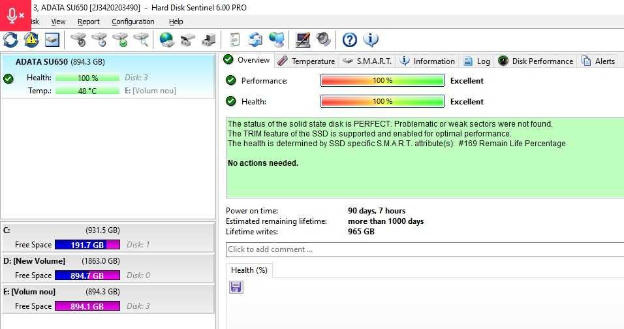This screenshot has width=624, height=329.
Task: Click the disk with gear toolbar icon
Action: [79, 40]
